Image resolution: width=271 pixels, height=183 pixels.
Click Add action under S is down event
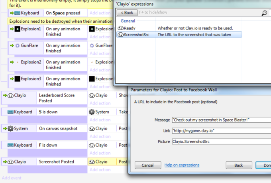click(100, 120)
